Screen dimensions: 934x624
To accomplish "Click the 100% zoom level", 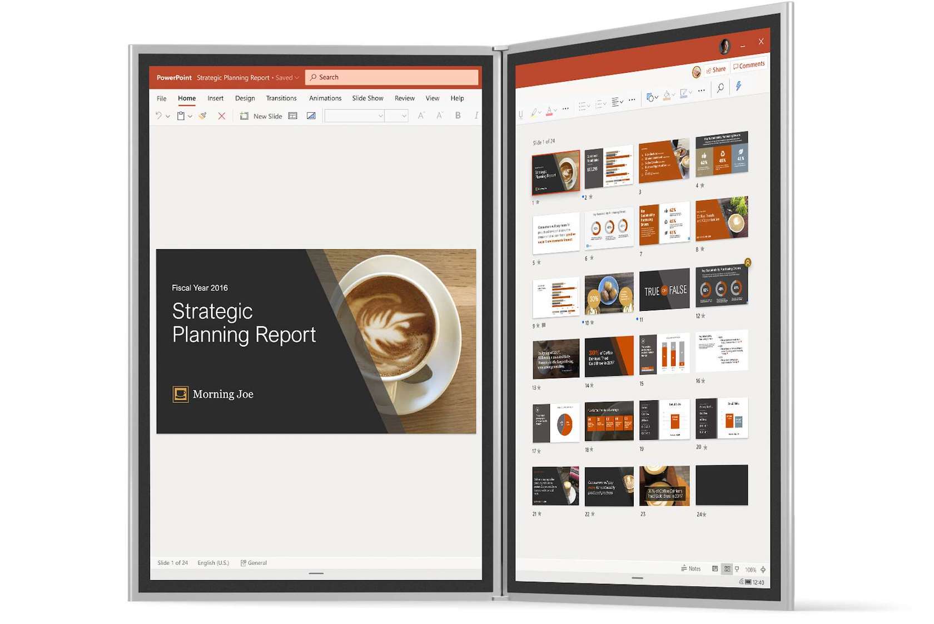I will click(751, 570).
